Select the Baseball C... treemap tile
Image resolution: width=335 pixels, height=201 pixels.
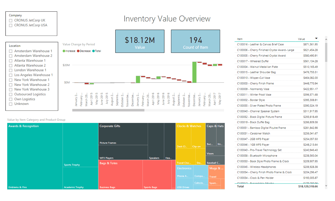(x=215, y=160)
